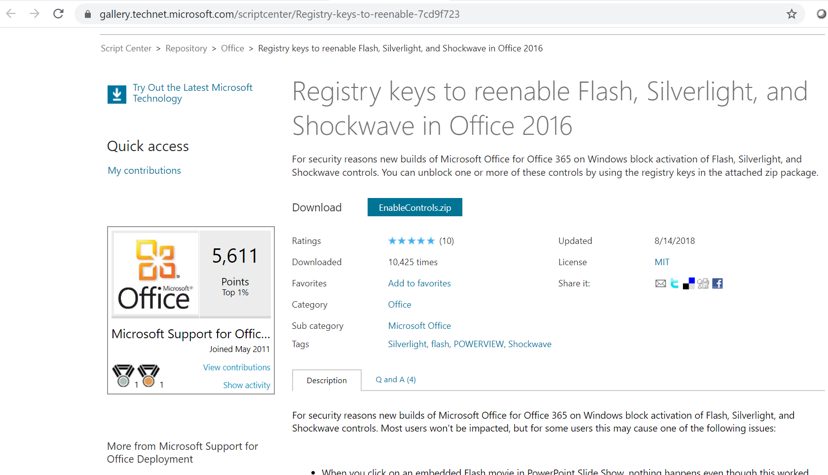Select the Description tab
828x475 pixels.
(x=327, y=380)
